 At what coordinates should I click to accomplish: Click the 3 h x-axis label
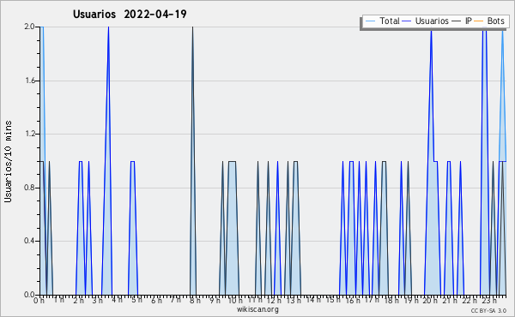pyautogui.click(x=98, y=301)
